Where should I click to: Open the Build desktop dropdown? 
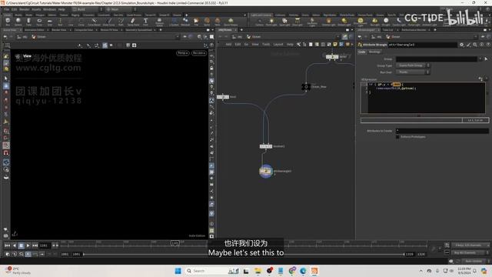[87, 9]
